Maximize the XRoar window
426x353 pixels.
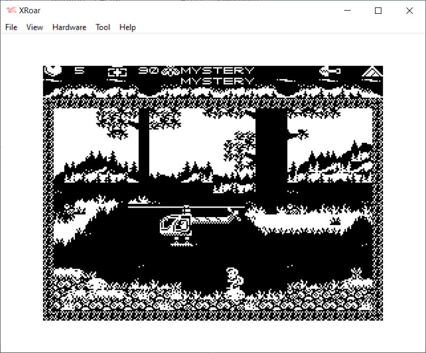(378, 11)
